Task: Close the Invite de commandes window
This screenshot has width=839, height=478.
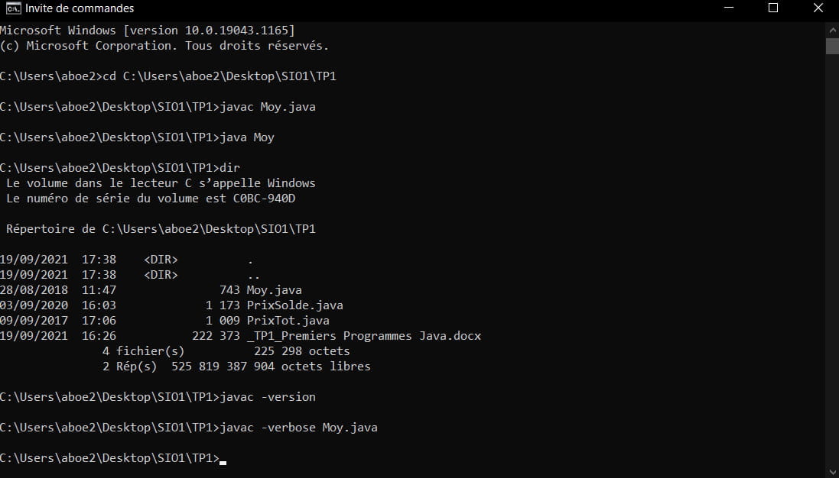Action: (817, 8)
